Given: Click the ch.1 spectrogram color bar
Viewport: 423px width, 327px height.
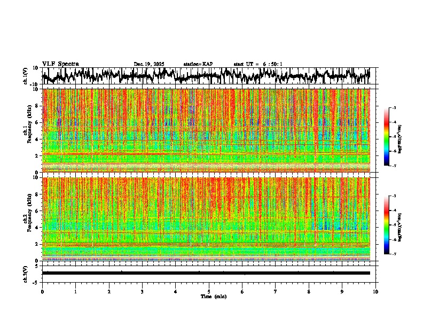Looking at the screenshot, I should point(386,137).
